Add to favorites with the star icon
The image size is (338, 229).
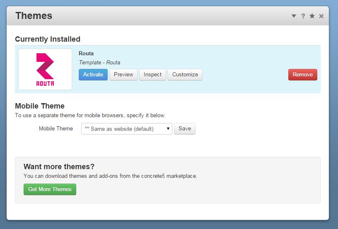click(x=312, y=16)
